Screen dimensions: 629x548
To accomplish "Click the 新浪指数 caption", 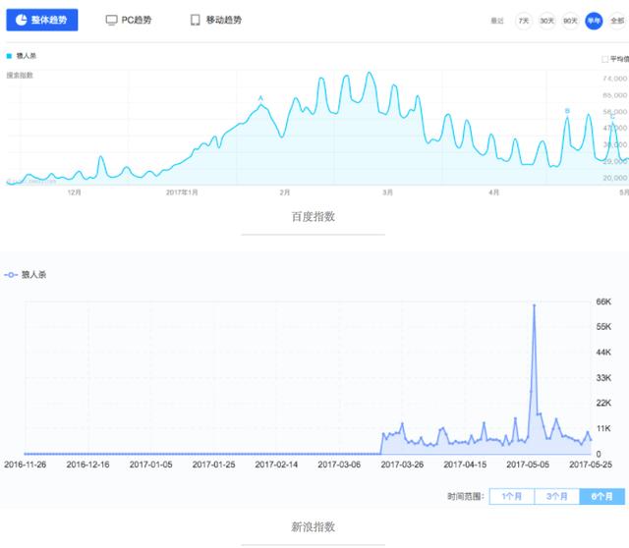I will pos(314,526).
